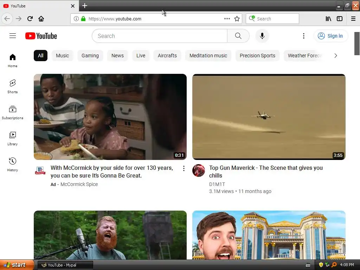Click the browser toolbar Search box

(272, 19)
